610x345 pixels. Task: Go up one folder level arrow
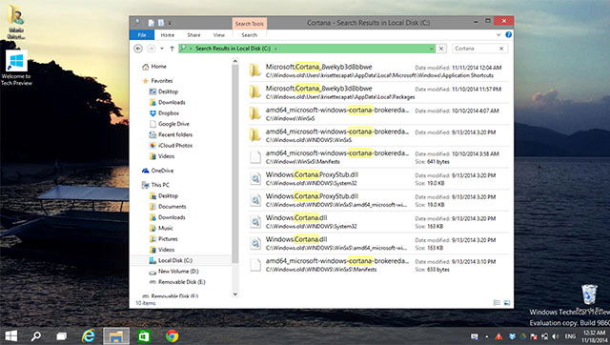pyautogui.click(x=172, y=49)
